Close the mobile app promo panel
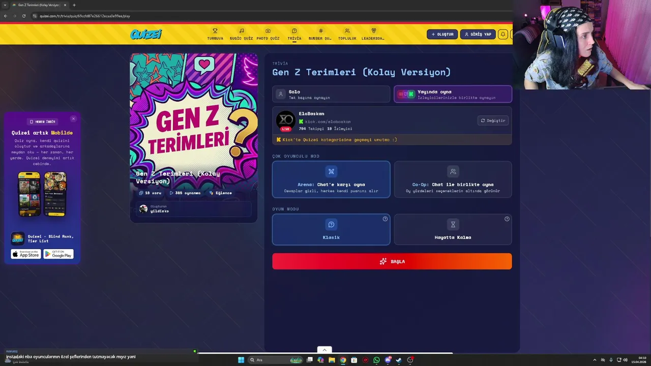 pos(73,118)
